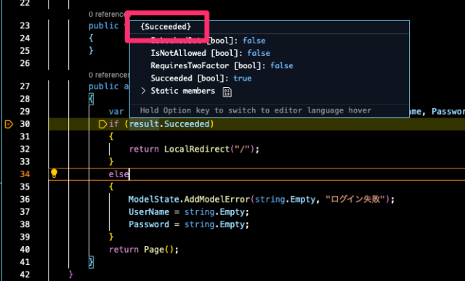Click the var keyword on line 29
The image size is (465, 281).
point(116,111)
